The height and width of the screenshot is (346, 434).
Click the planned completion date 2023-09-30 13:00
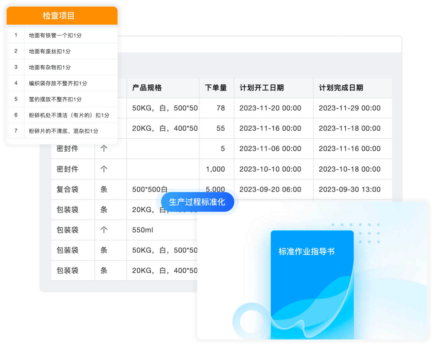click(349, 189)
